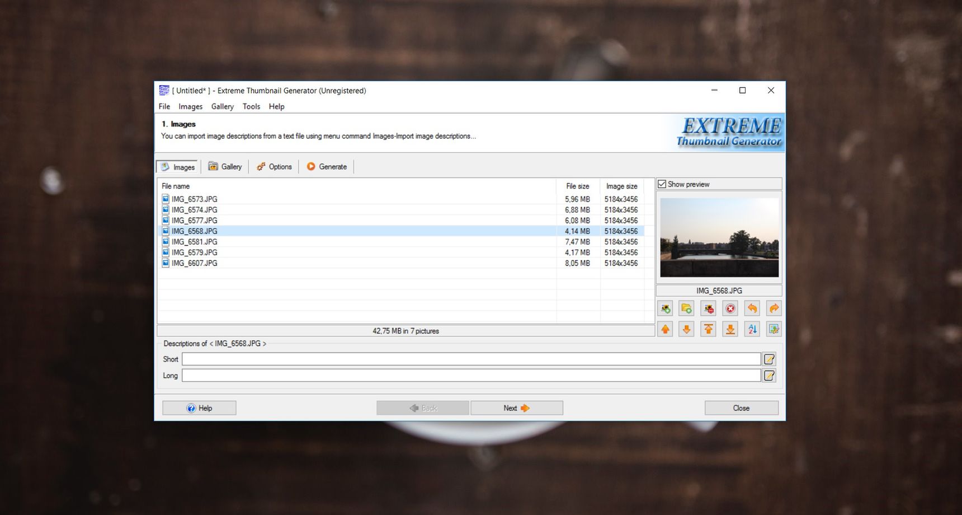Select the file IMG_6574.JPG
Viewport: 962px width, 515px height.
click(195, 210)
